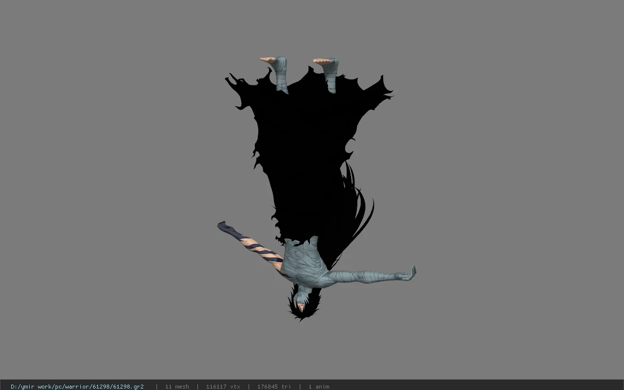The height and width of the screenshot is (390, 624).
Task: Click the "116117 vtx" vertex count
Action: click(223, 387)
